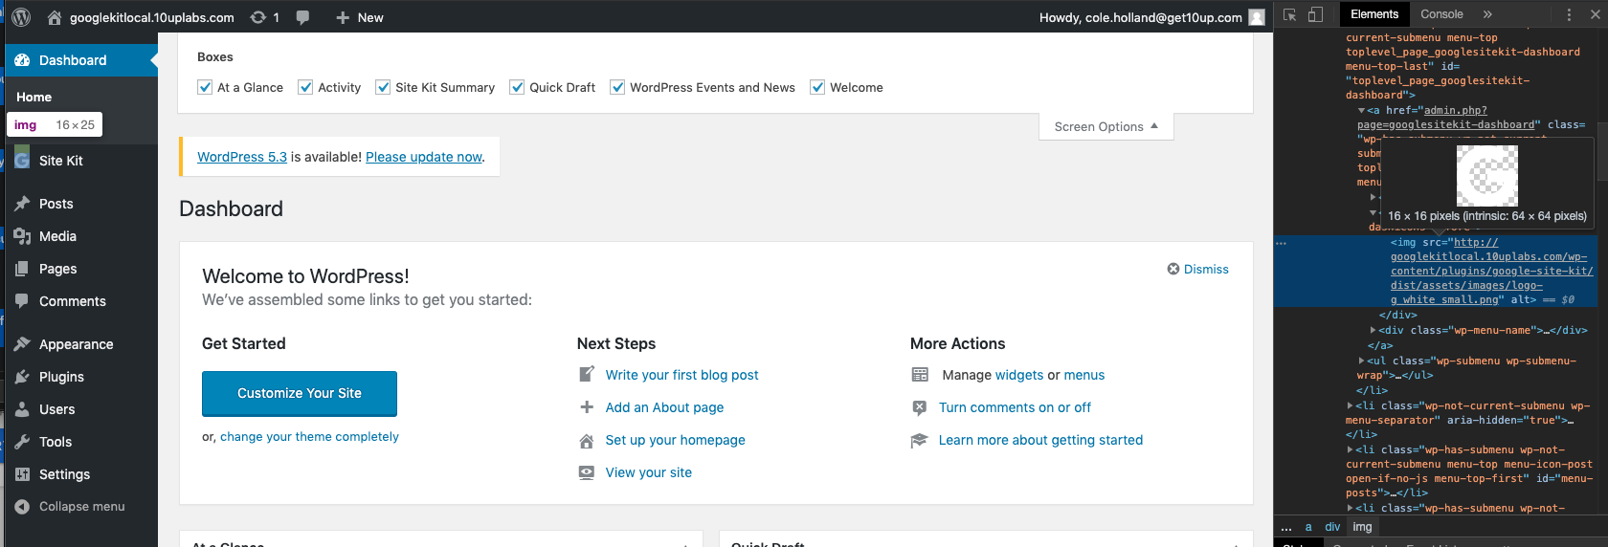Uncheck the Welcome box
This screenshot has height=547, width=1608.
coord(817,87)
